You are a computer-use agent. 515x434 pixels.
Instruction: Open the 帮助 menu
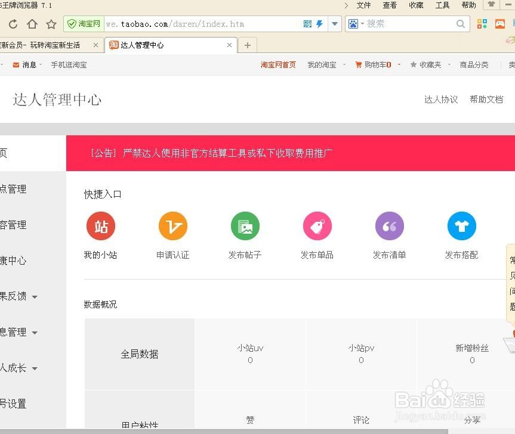[x=468, y=5]
